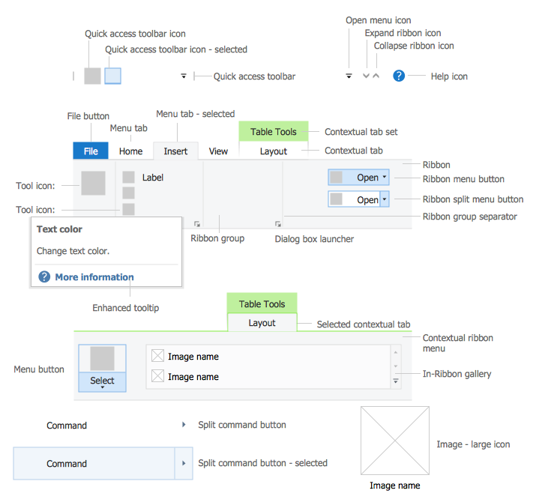Screen dimensions: 548x502
Task: Follow the More information link in tooltip
Action: 94,277
